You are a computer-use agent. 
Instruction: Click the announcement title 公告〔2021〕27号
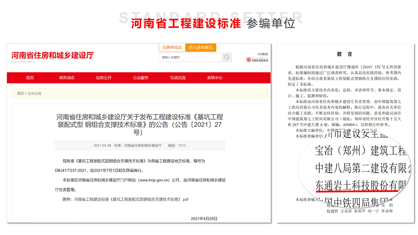[x=140, y=124]
